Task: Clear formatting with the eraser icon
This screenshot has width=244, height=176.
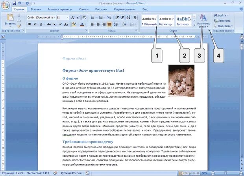Action: (x=84, y=17)
